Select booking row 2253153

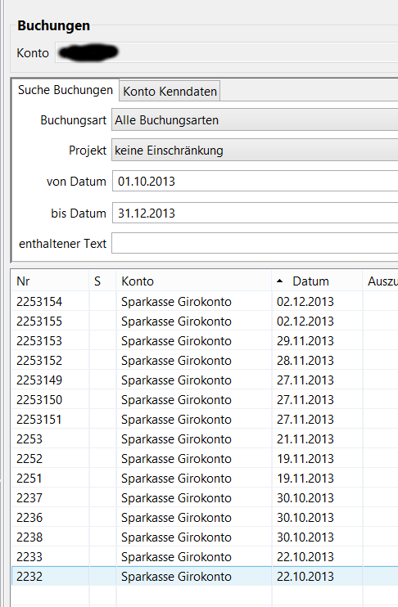pos(205,341)
